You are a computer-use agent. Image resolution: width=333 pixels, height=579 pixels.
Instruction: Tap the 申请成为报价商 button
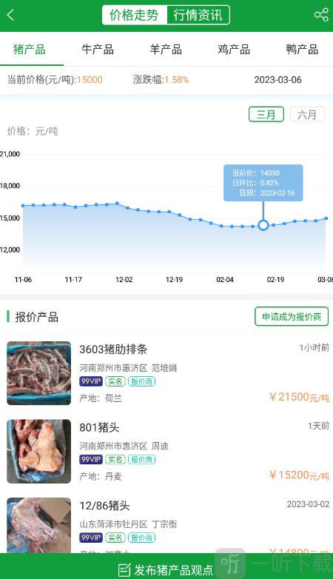pos(292,316)
